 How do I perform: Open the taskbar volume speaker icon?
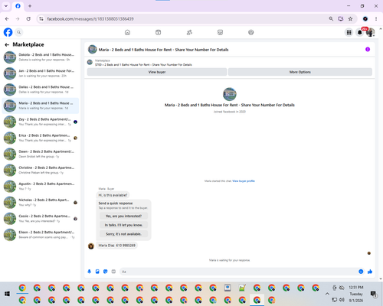click(x=342, y=300)
